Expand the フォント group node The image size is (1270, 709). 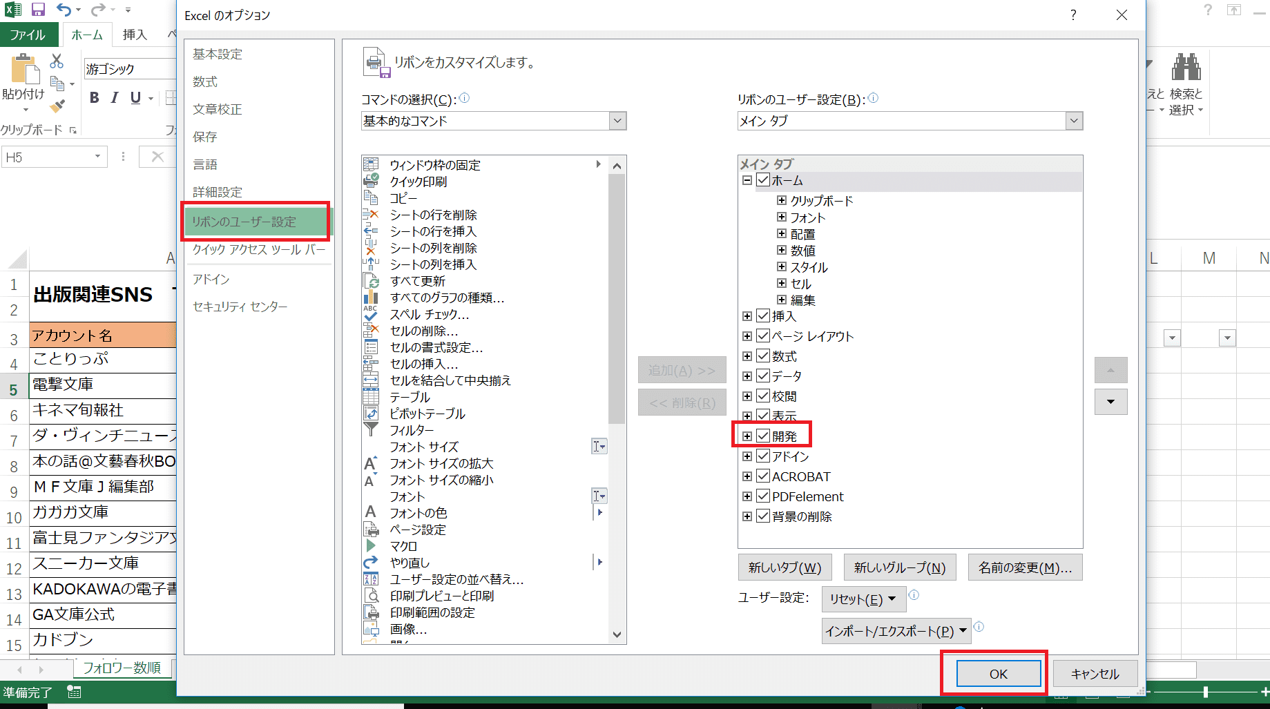782,217
